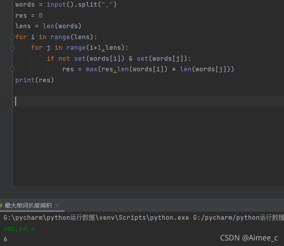Click the empty highlighted editor line with caret
284x246 pixels.
tap(148, 101)
